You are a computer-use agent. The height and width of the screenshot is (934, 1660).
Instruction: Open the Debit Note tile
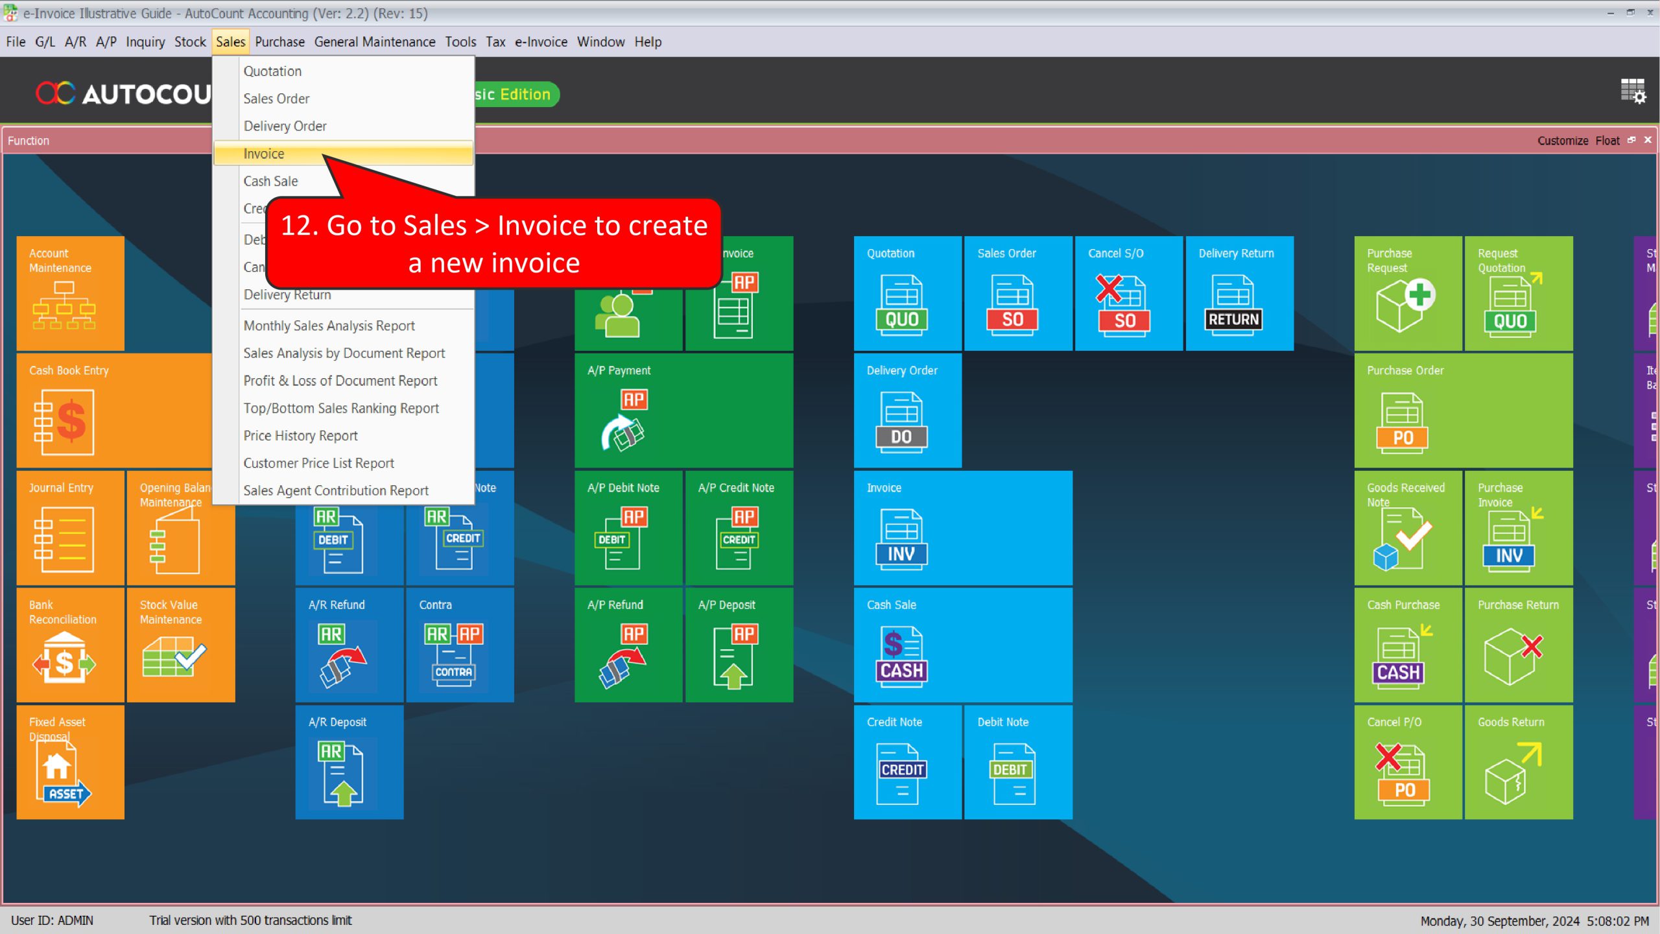click(x=1018, y=762)
